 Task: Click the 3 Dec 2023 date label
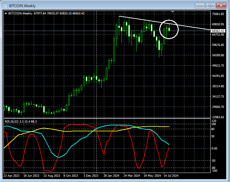(91, 175)
